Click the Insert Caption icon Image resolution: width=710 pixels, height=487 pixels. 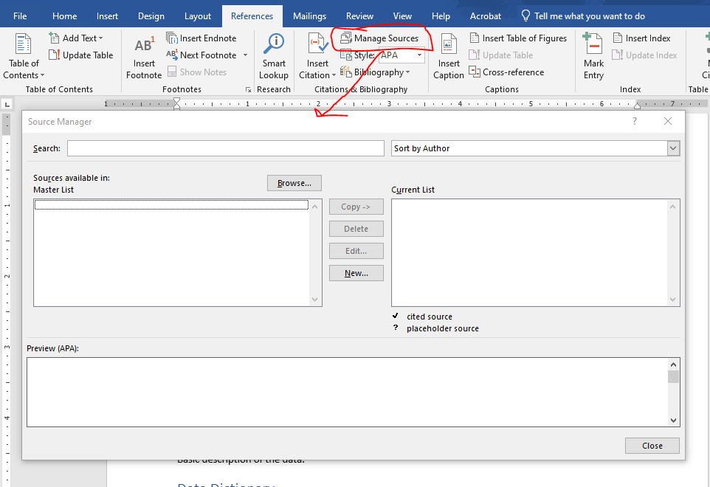click(449, 46)
